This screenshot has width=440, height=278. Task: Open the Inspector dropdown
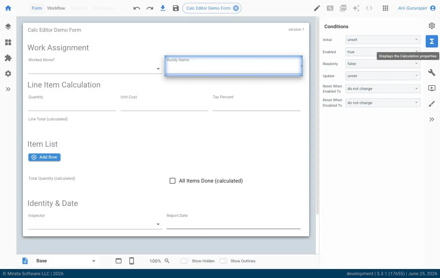(x=95, y=224)
